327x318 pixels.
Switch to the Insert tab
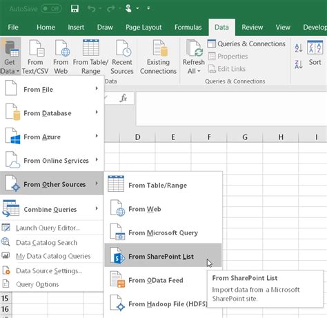click(76, 28)
